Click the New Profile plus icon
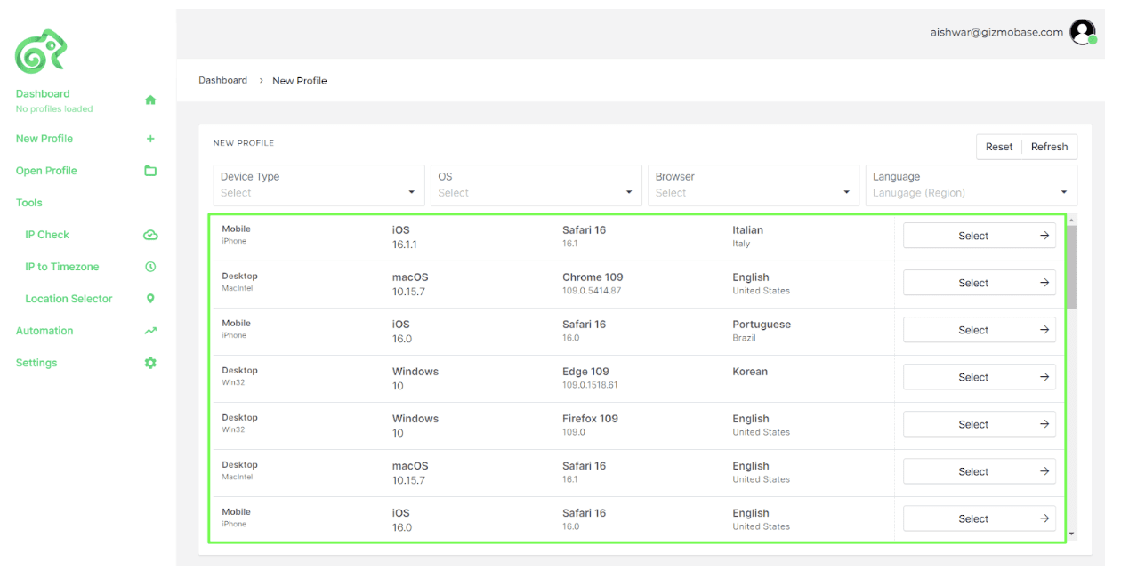 [150, 139]
